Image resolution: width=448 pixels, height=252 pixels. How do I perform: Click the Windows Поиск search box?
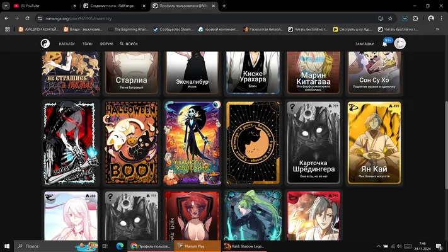point(56,246)
